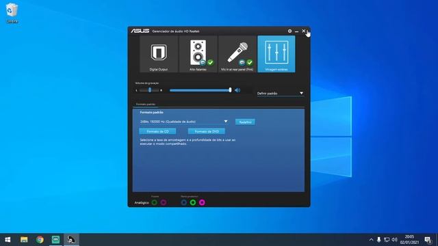Apply the Formato de CD preset
438x246 pixels.
tap(157, 131)
